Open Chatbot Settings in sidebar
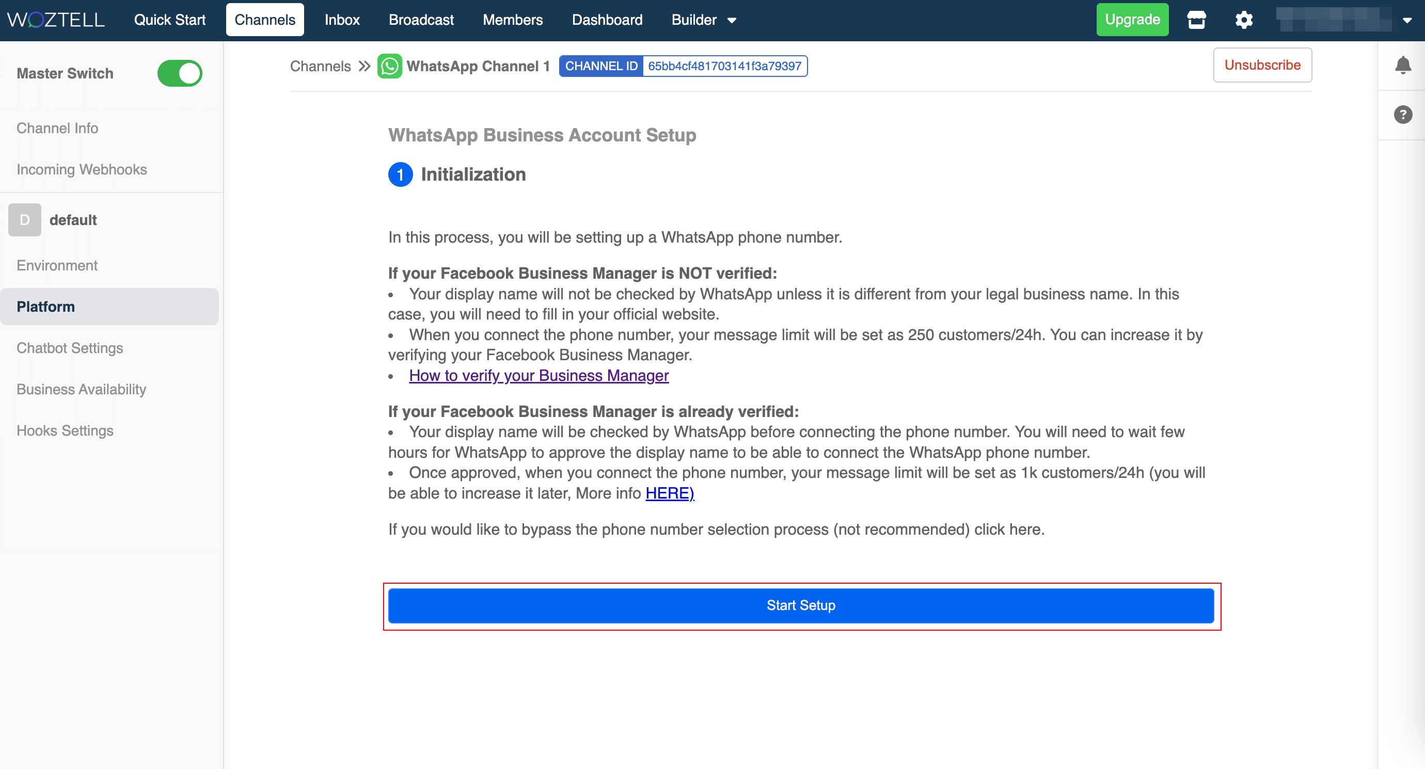 click(x=70, y=348)
